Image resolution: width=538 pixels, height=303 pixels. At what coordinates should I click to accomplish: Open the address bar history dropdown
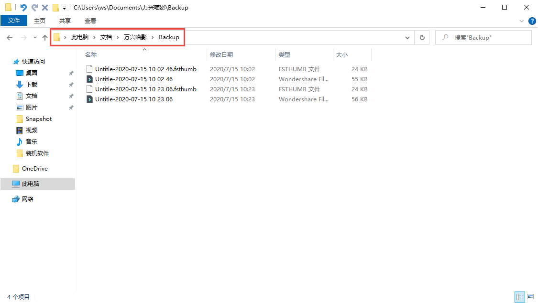[407, 38]
